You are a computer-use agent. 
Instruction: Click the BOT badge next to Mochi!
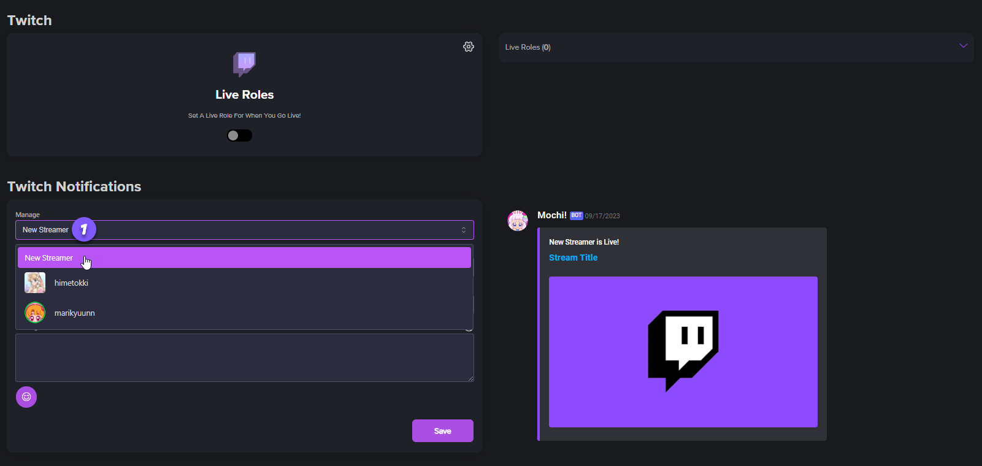coord(576,216)
